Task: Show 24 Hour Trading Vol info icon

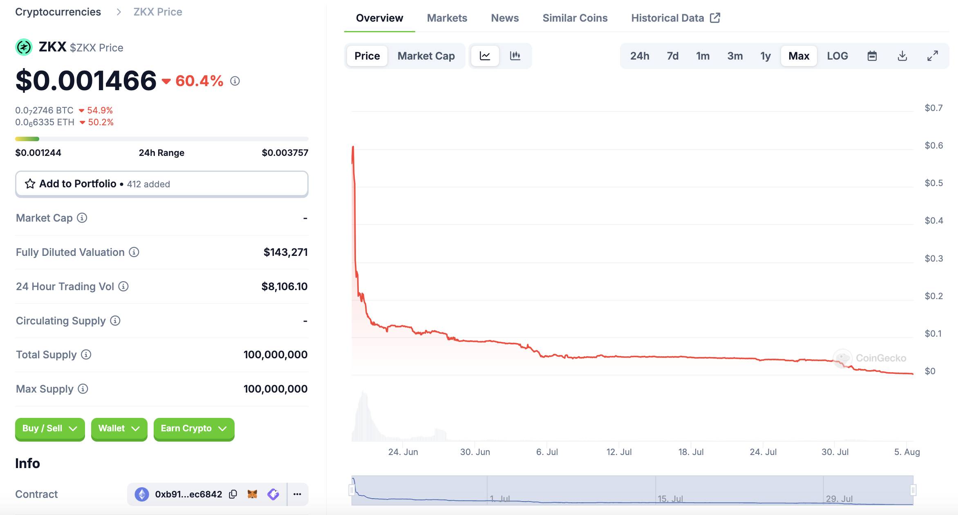Action: [123, 286]
